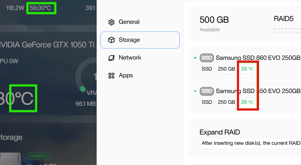Image resolution: width=301 pixels, height=165 pixels.
Task: Open the General settings section
Action: [x=129, y=22]
